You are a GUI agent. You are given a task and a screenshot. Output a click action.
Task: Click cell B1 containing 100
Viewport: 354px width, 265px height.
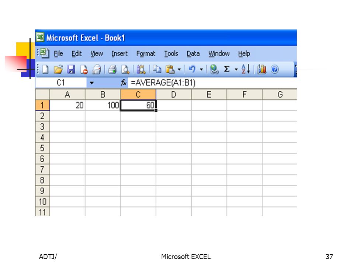click(x=103, y=105)
